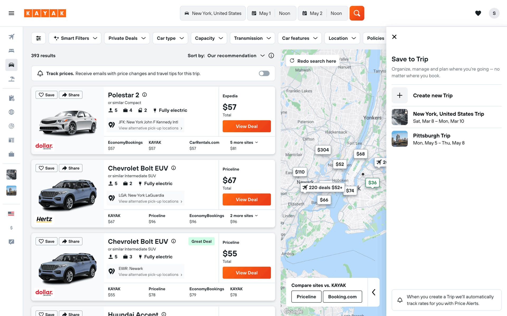Collapse compare sites panel chevron
The width and height of the screenshot is (507, 316).
tap(374, 292)
